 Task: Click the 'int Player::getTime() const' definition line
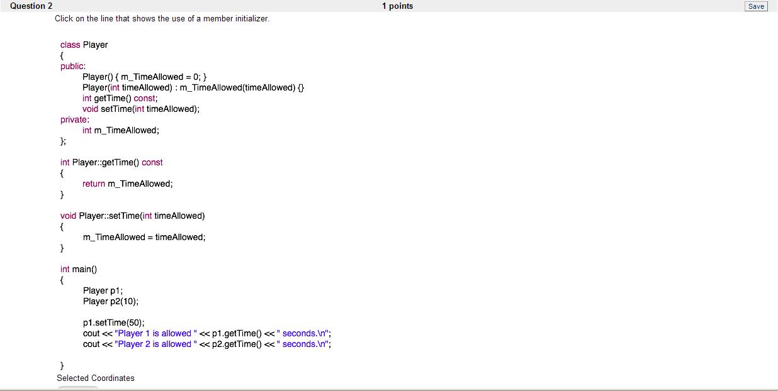[x=111, y=162]
